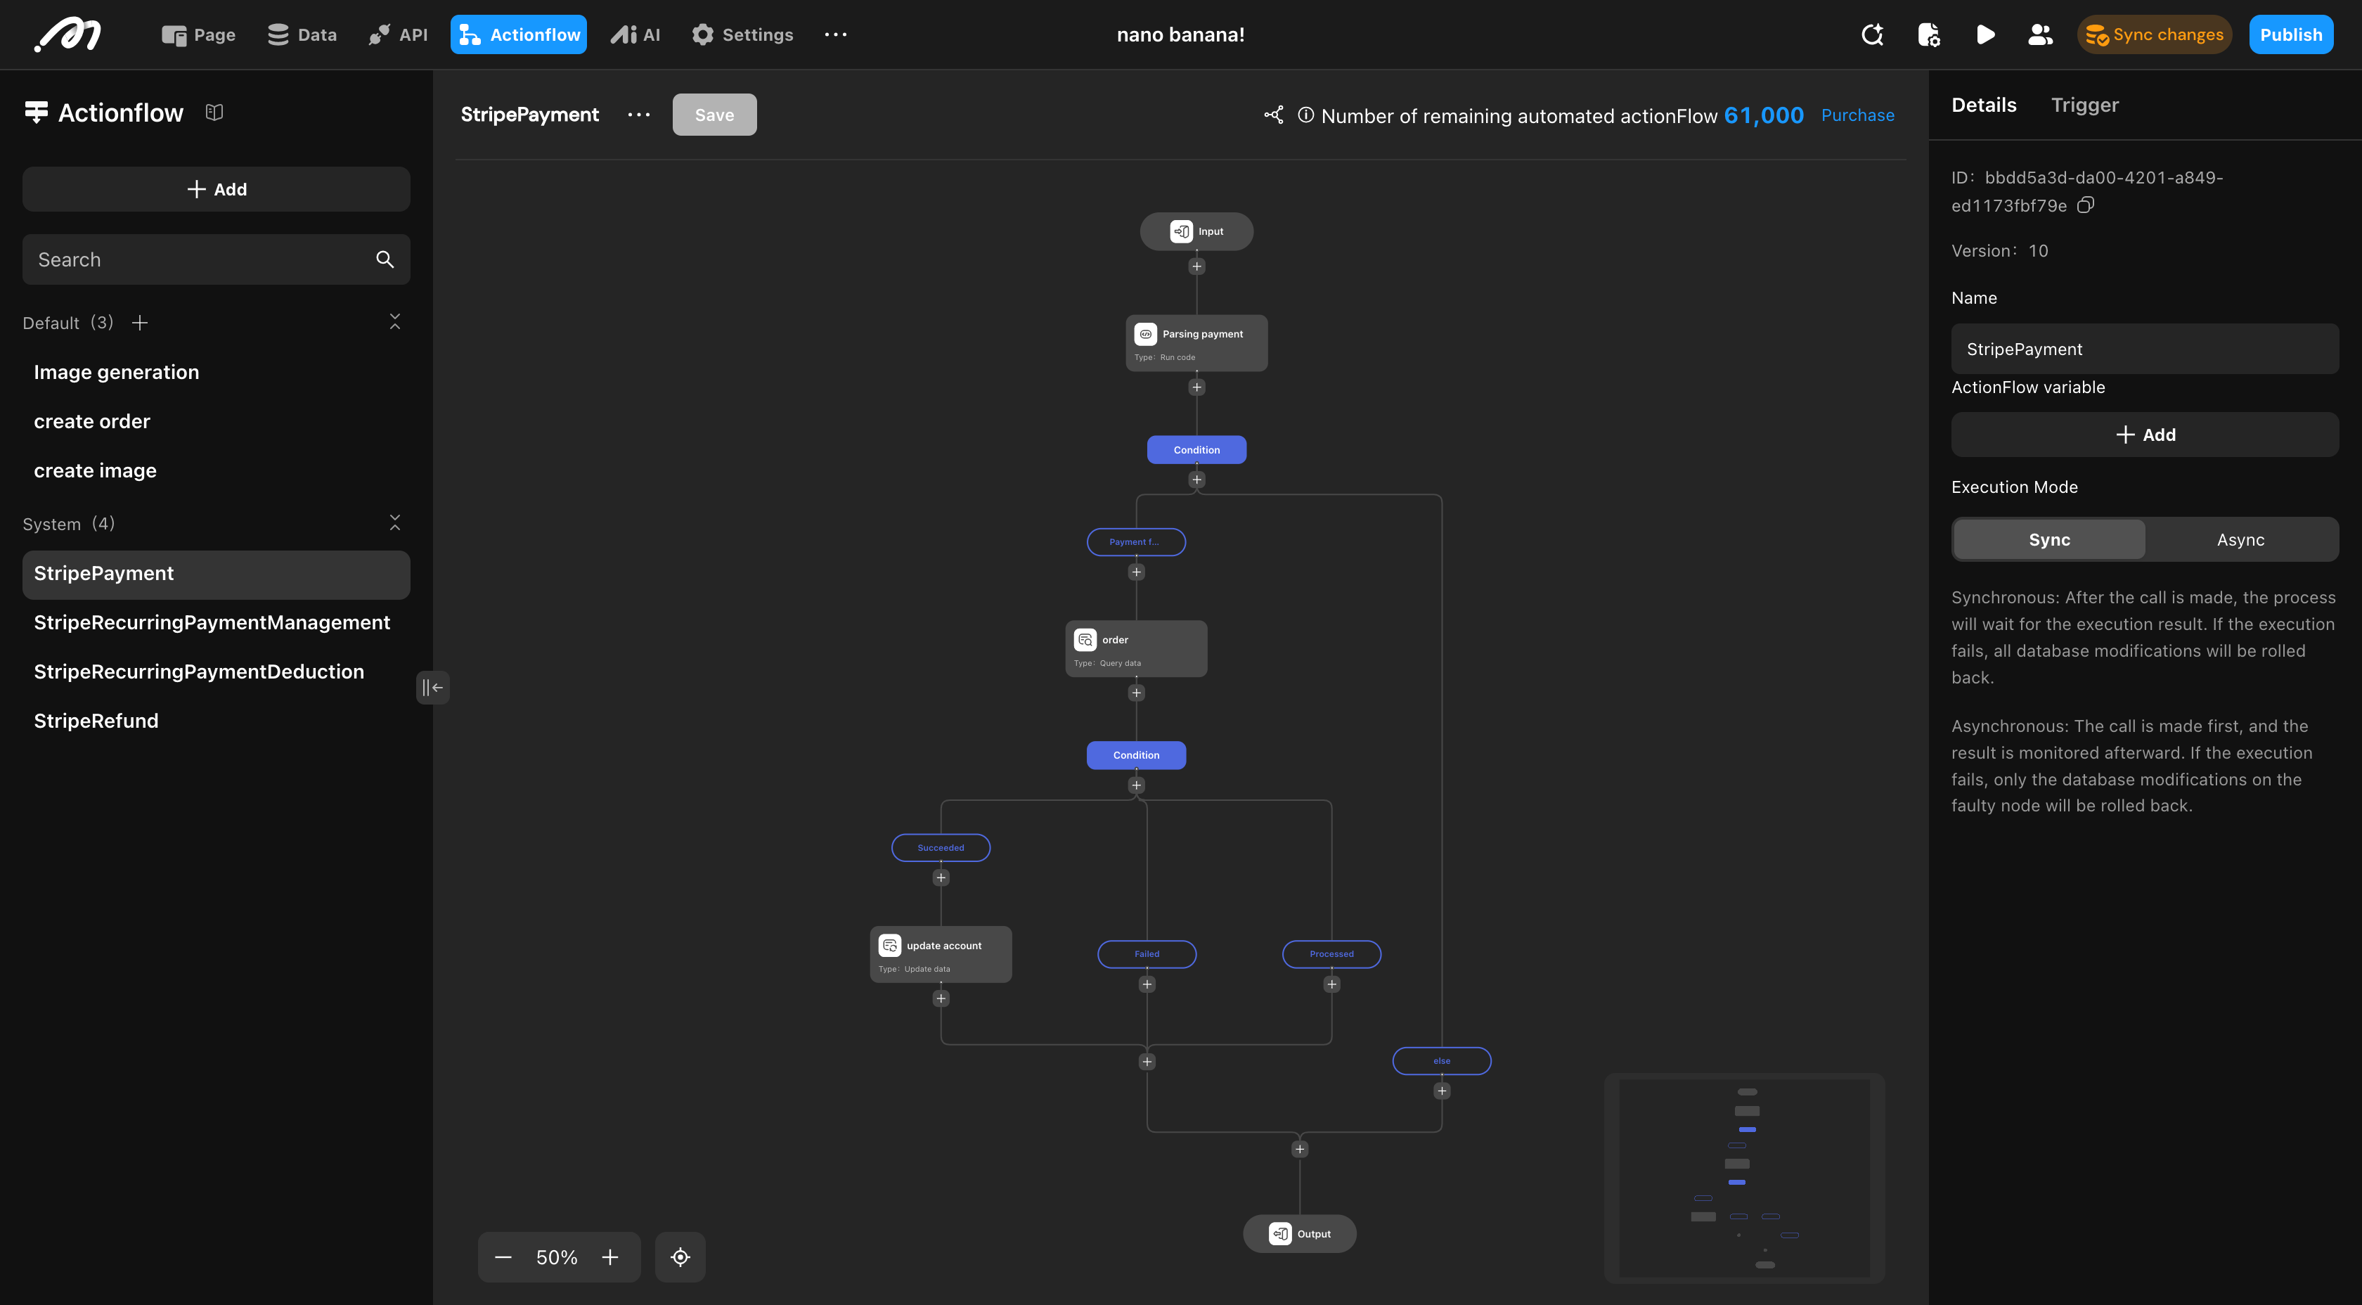Click the Publish button
Image resolution: width=2362 pixels, height=1305 pixels.
[x=2290, y=35]
